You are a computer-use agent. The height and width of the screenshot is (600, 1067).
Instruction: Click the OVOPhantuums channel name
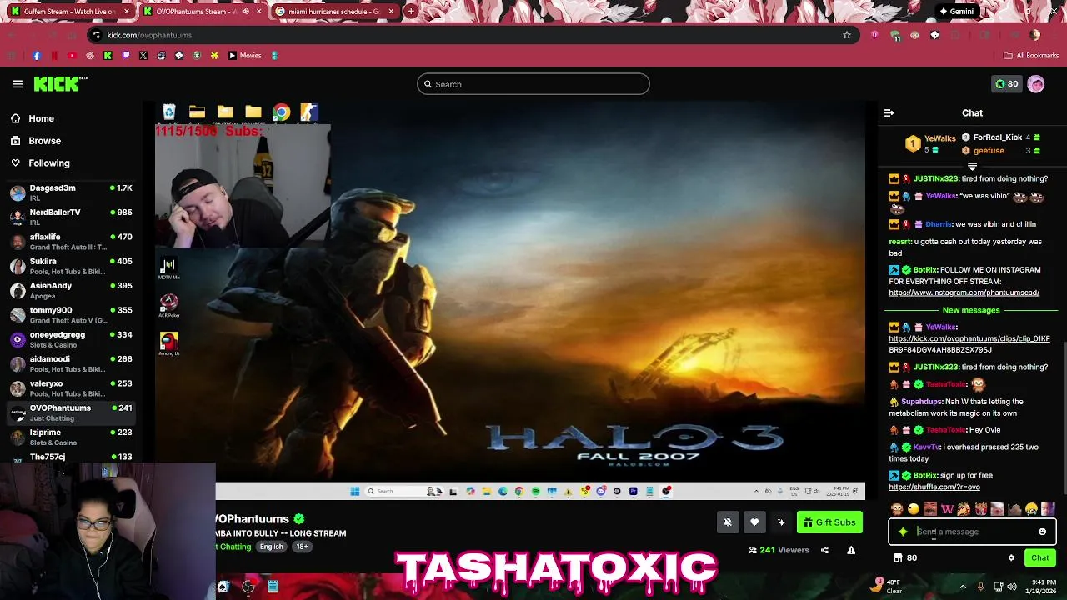click(253, 519)
